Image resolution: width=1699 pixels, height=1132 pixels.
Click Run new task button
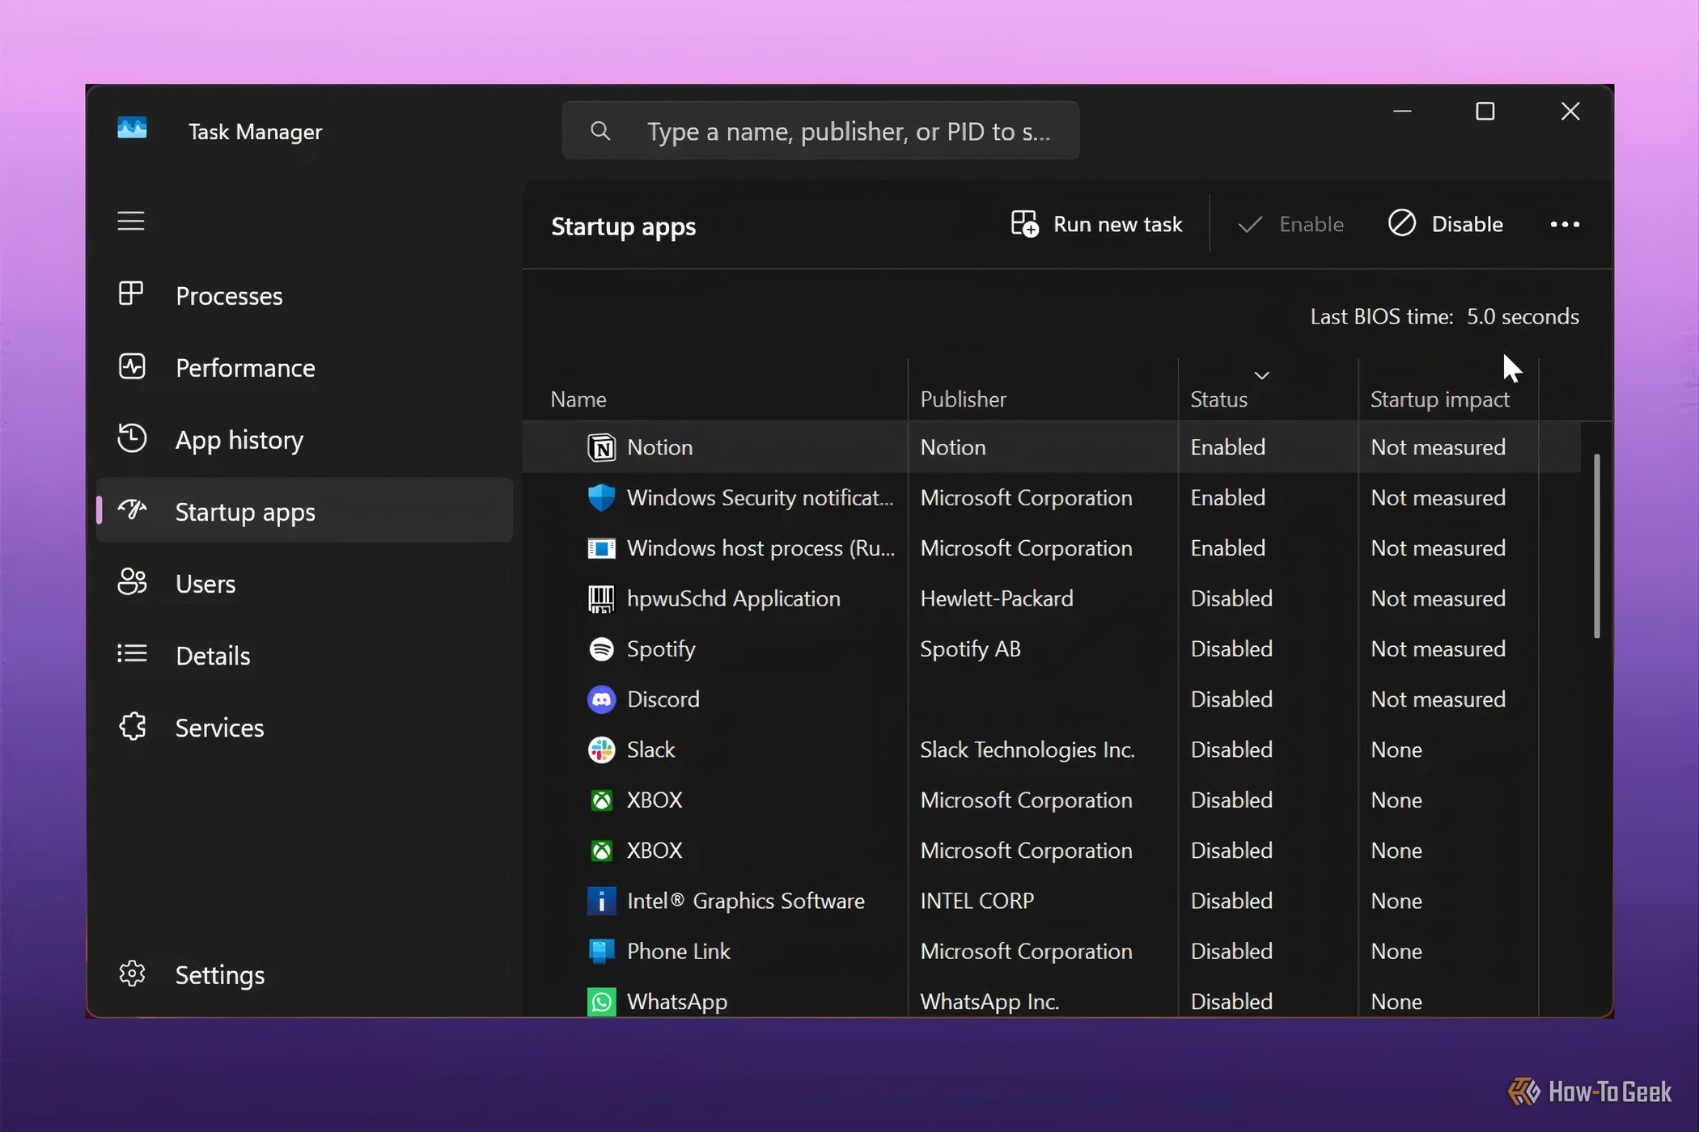[x=1096, y=224]
